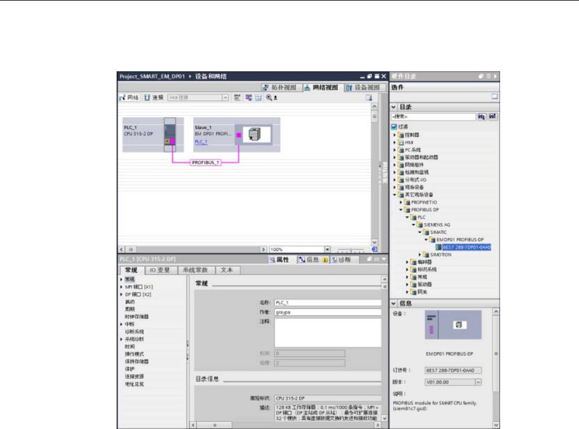579x429 pixels.
Task: Select 地址总览 in properties tree
Action: pos(135,384)
